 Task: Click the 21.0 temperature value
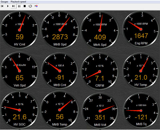click(141, 77)
